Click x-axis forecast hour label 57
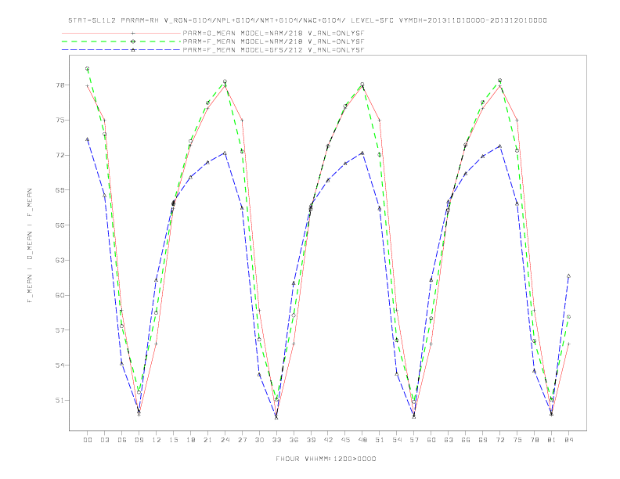 [x=414, y=440]
